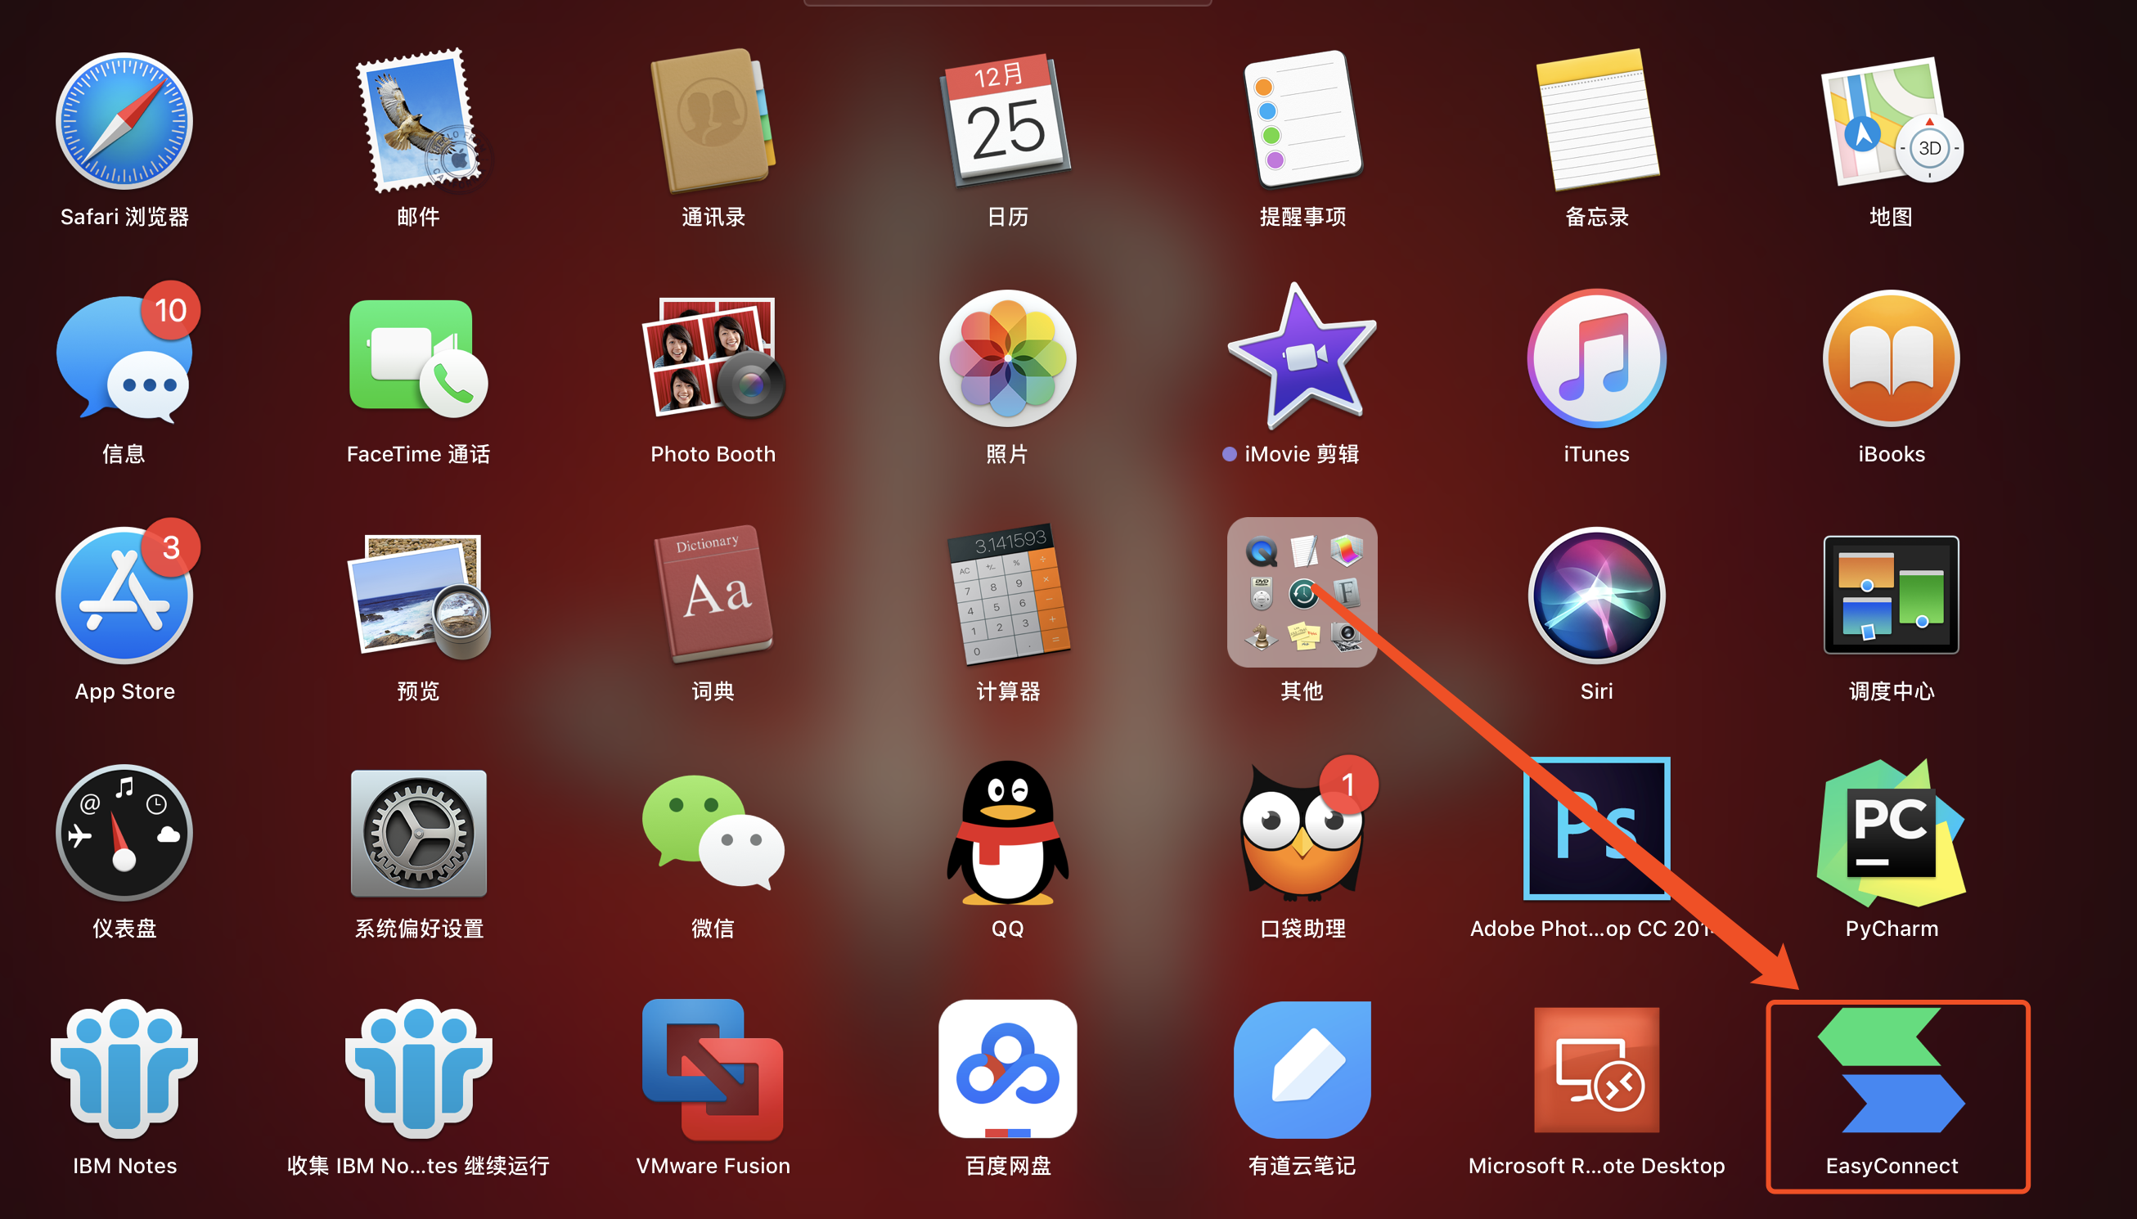Launch iTunes
The width and height of the screenshot is (2137, 1219).
1597,358
